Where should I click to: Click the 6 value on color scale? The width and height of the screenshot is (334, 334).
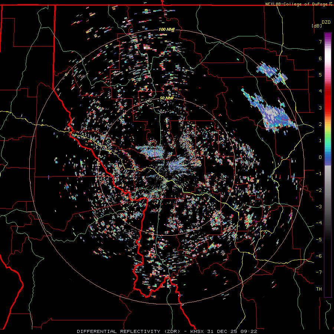[x=320, y=58]
